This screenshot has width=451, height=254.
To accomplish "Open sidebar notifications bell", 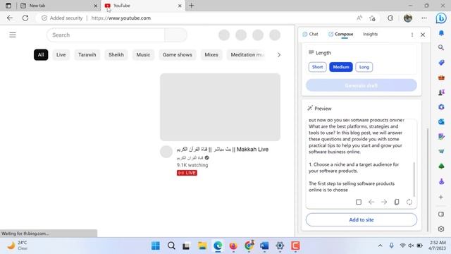I will 441,33.
